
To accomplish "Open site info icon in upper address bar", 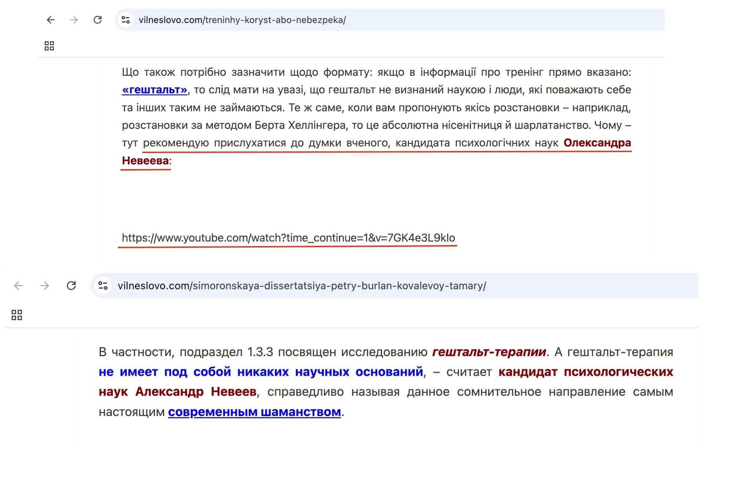I will pos(126,20).
